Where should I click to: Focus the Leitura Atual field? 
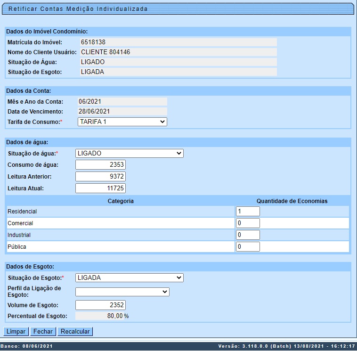(x=100, y=188)
